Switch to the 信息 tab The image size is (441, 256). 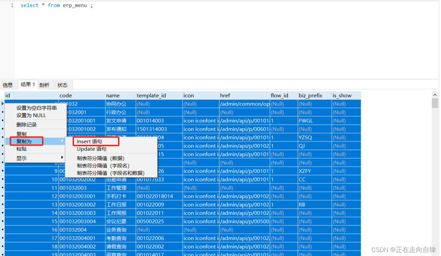pos(8,85)
